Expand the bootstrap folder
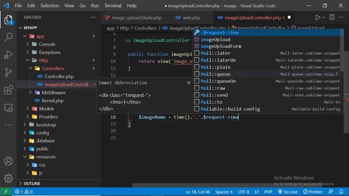Viewport: 349px width, 196px height. (x=25, y=125)
